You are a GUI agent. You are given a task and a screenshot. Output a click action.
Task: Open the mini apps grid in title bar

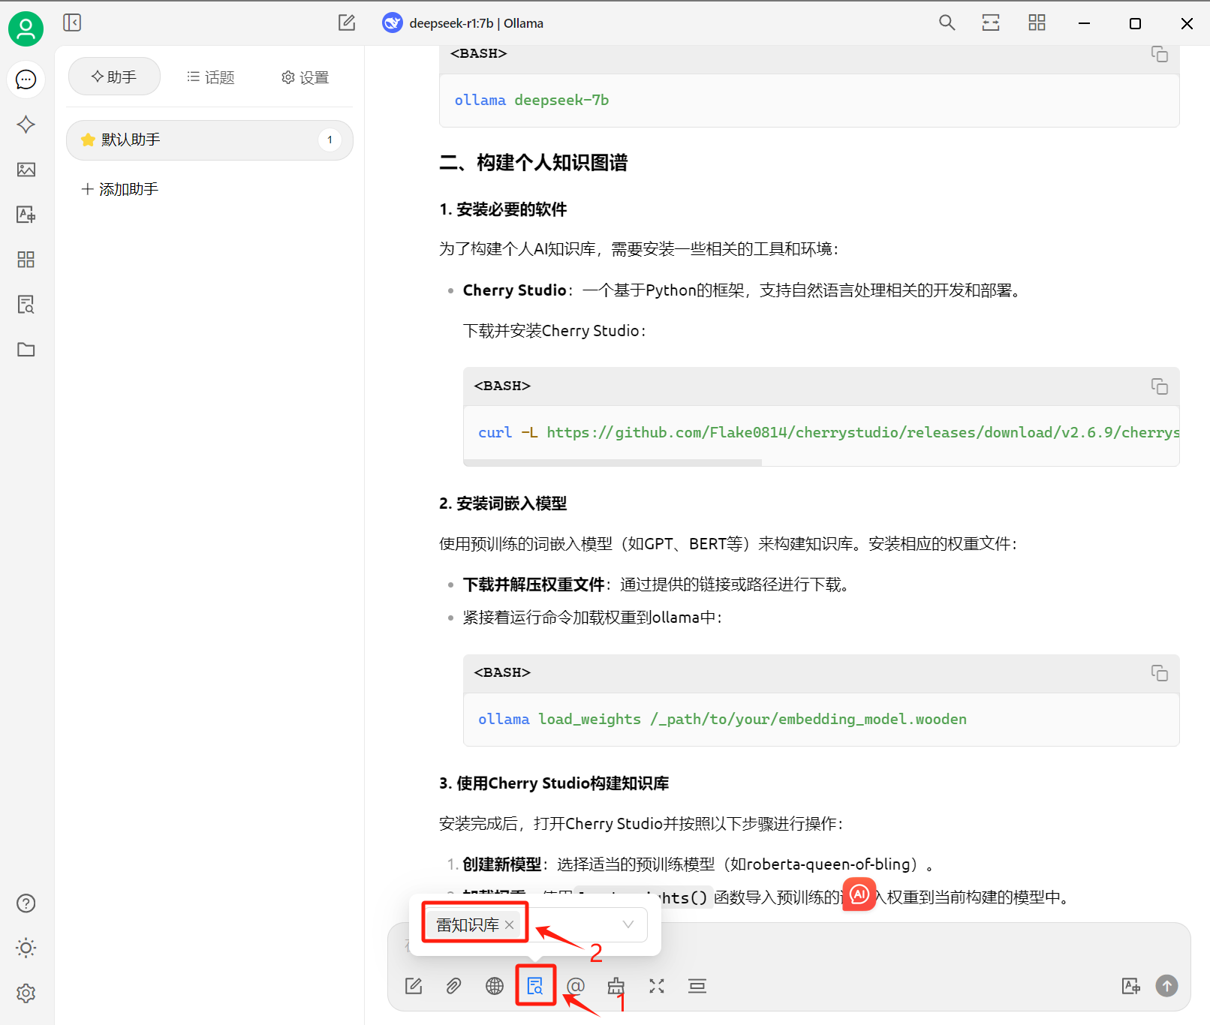1037,23
